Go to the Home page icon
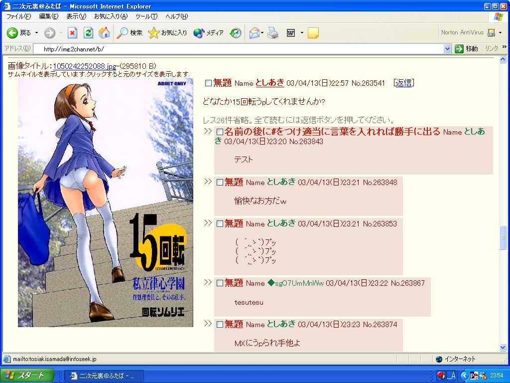510x383 pixels. pos(104,33)
